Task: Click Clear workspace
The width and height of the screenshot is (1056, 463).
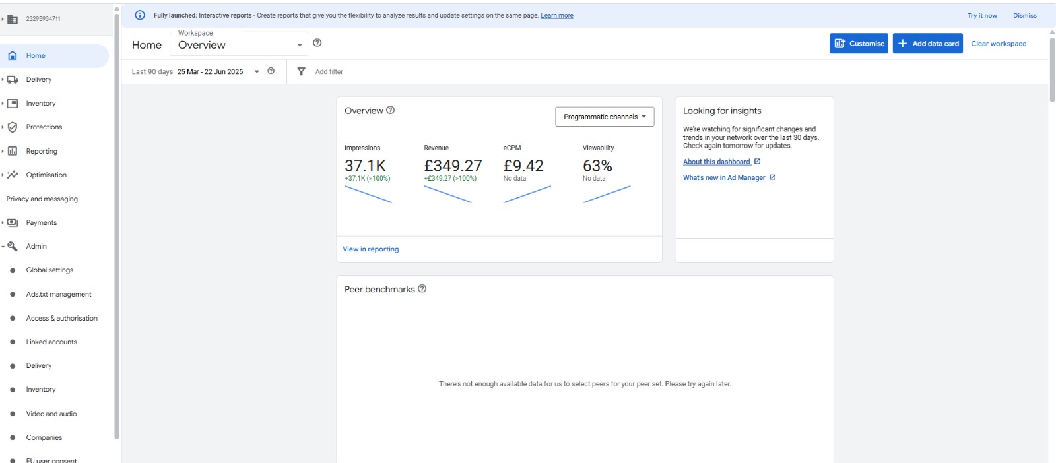Action: click(999, 44)
